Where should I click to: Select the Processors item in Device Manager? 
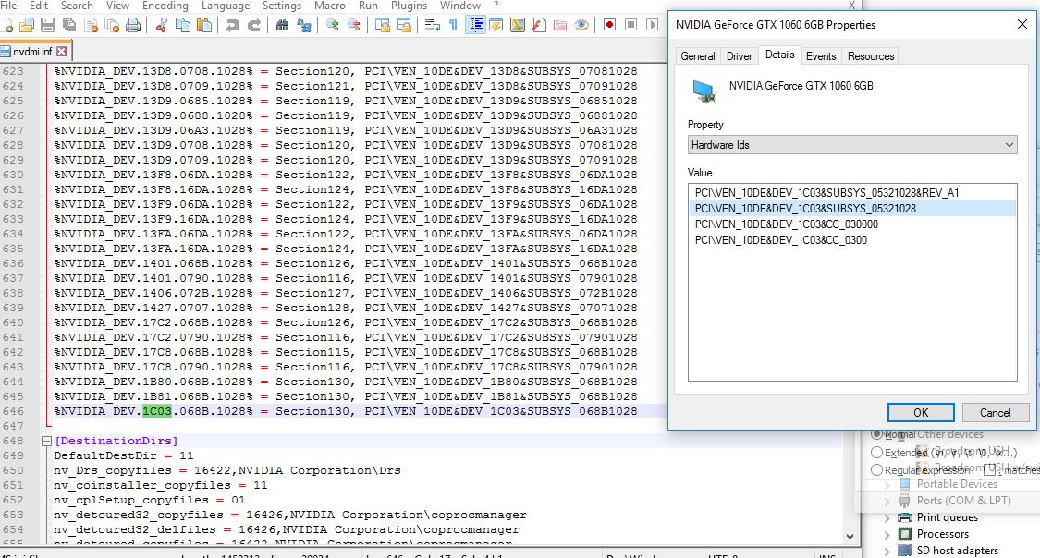[x=943, y=534]
